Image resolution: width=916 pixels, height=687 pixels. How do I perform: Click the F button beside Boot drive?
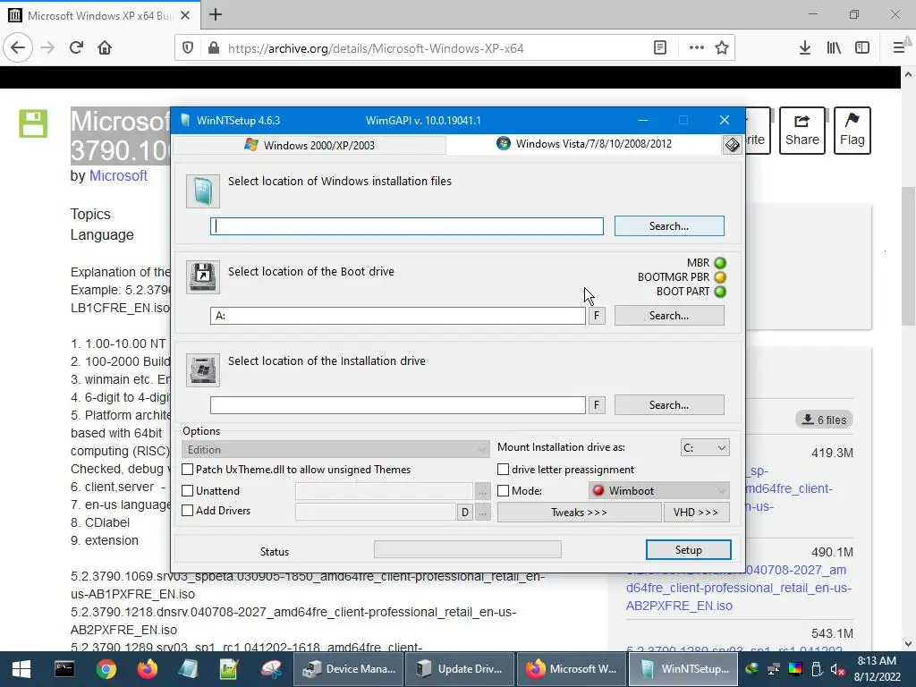pyautogui.click(x=597, y=316)
